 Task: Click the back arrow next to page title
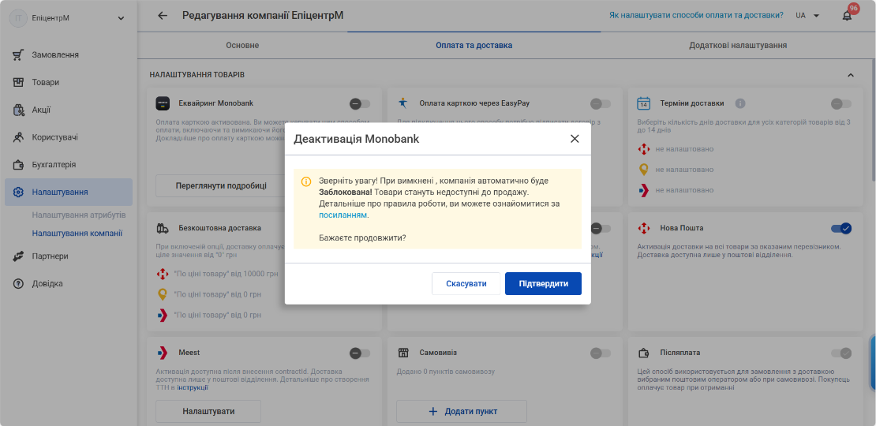(x=163, y=16)
